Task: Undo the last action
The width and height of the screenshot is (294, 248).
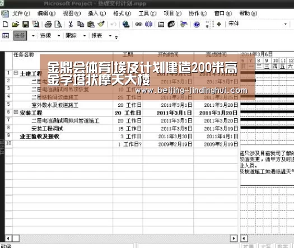Action: coord(113,24)
